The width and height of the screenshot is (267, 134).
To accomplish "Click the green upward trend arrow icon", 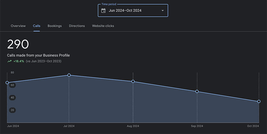I will pyautogui.click(x=9, y=61).
